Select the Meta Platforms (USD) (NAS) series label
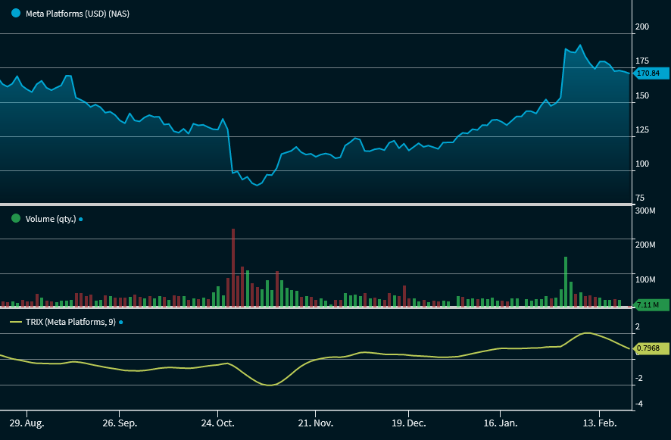The width and height of the screenshot is (671, 440). [77, 14]
